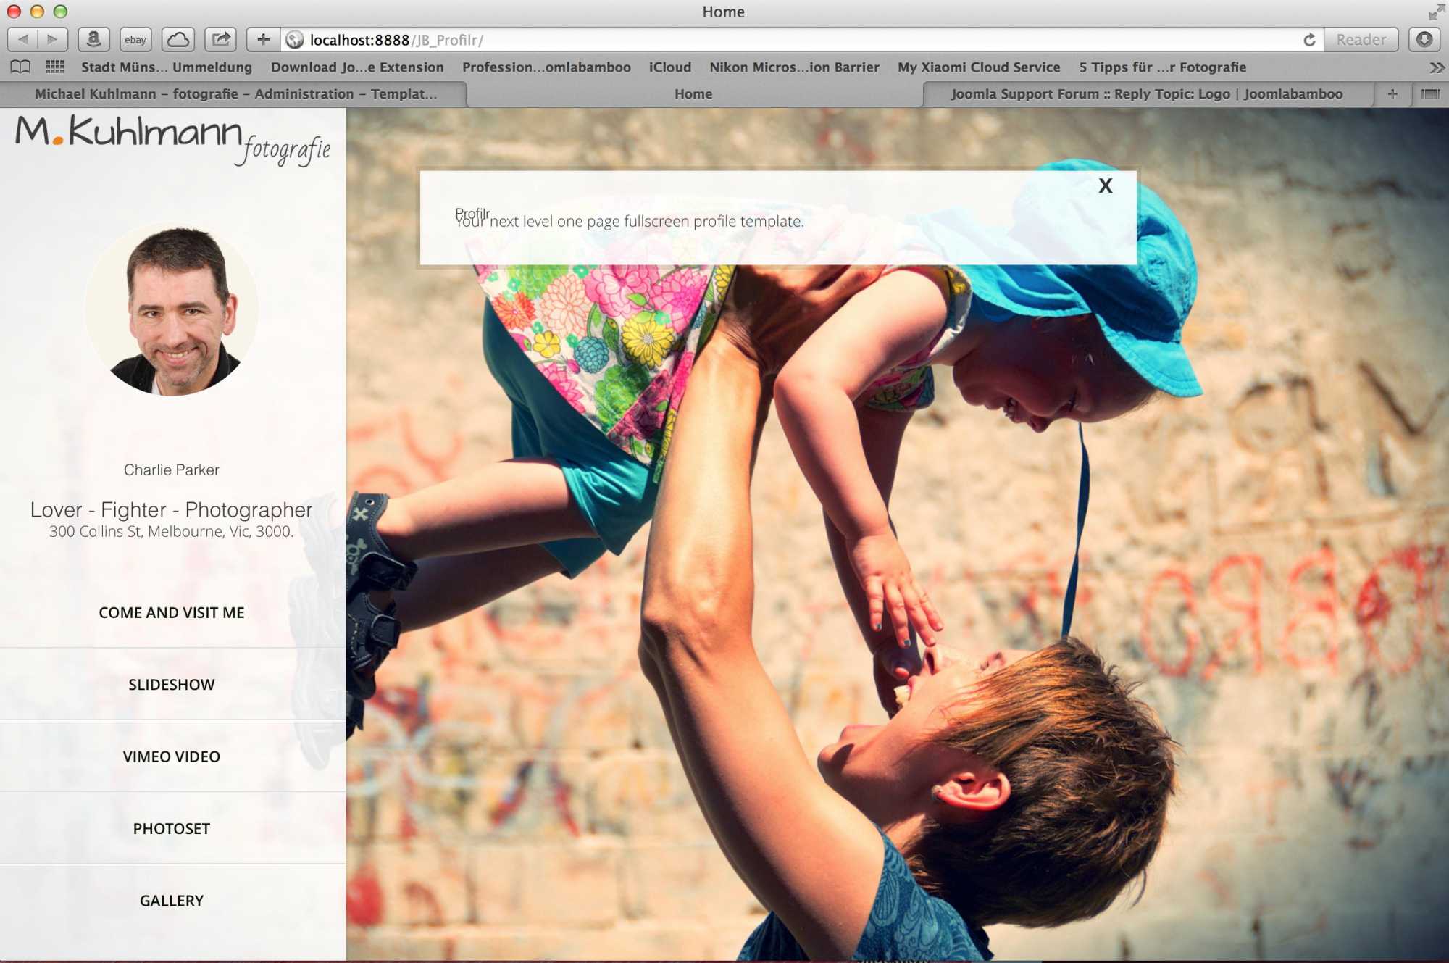Expand hidden bookmarks with double chevron
The image size is (1449, 963).
[1437, 67]
